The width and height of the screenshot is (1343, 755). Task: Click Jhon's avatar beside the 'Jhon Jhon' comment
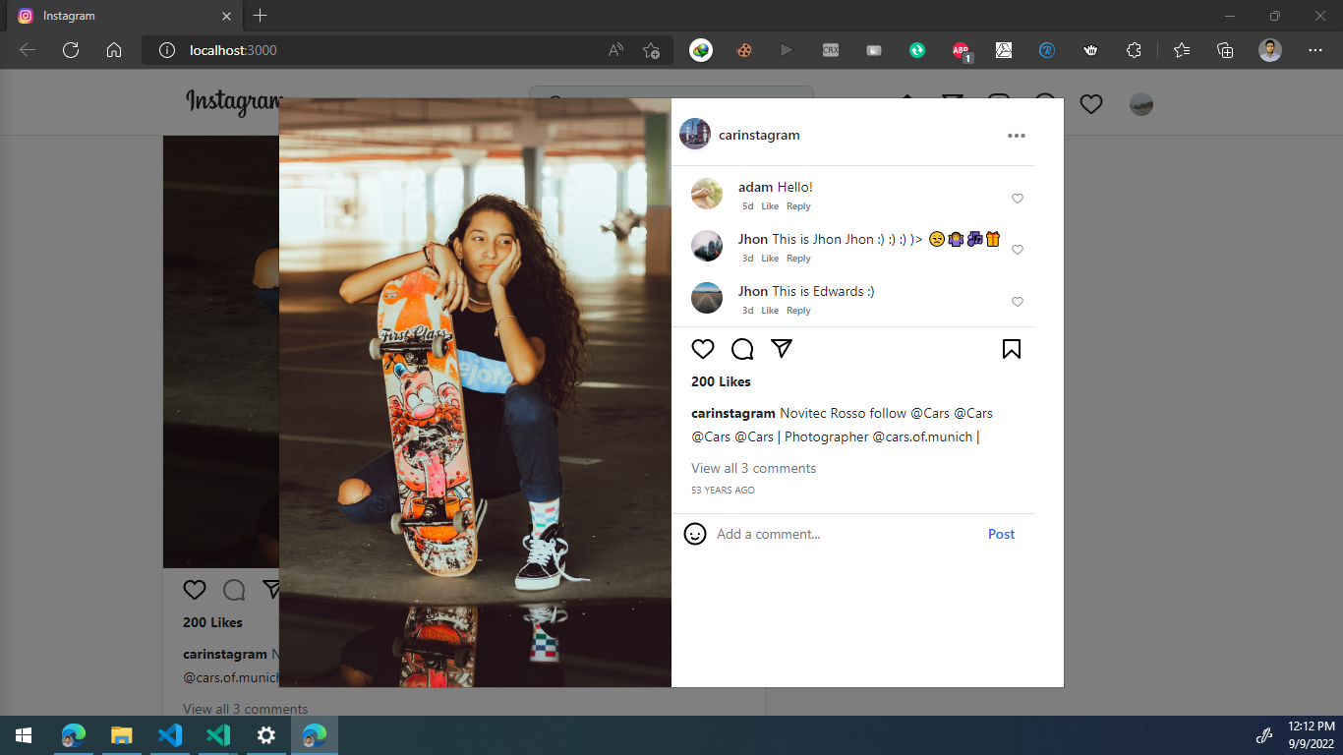(707, 246)
